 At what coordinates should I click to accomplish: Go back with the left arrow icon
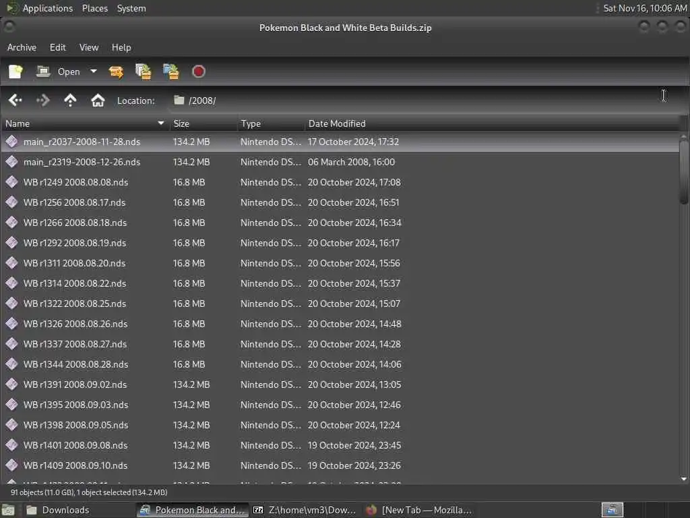[15, 100]
